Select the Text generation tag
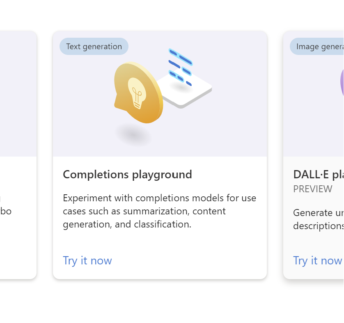This screenshot has width=344, height=323. coord(94,46)
